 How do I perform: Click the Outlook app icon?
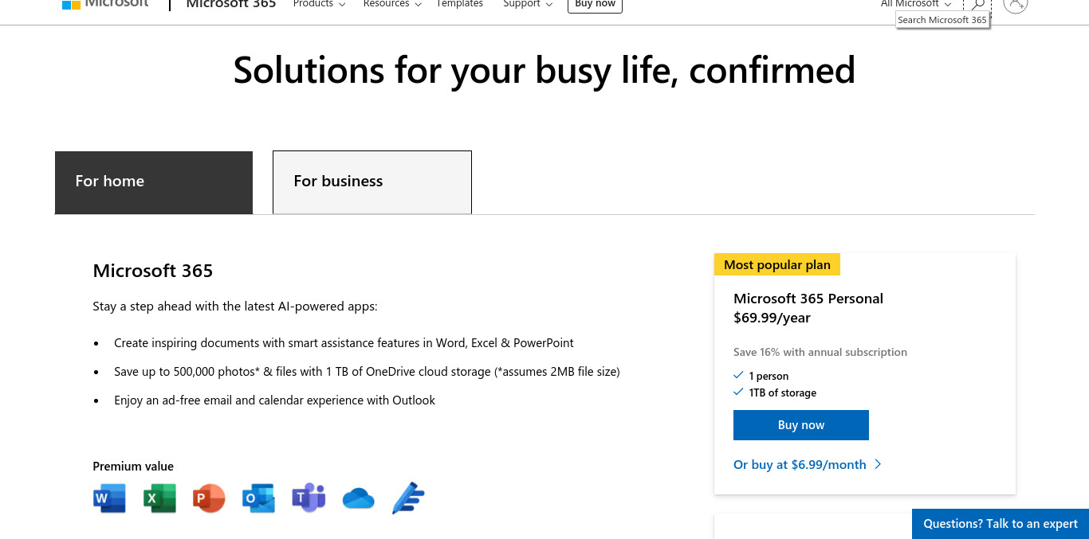[258, 498]
